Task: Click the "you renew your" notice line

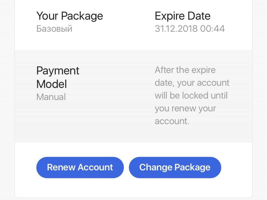Action: pos(185,109)
